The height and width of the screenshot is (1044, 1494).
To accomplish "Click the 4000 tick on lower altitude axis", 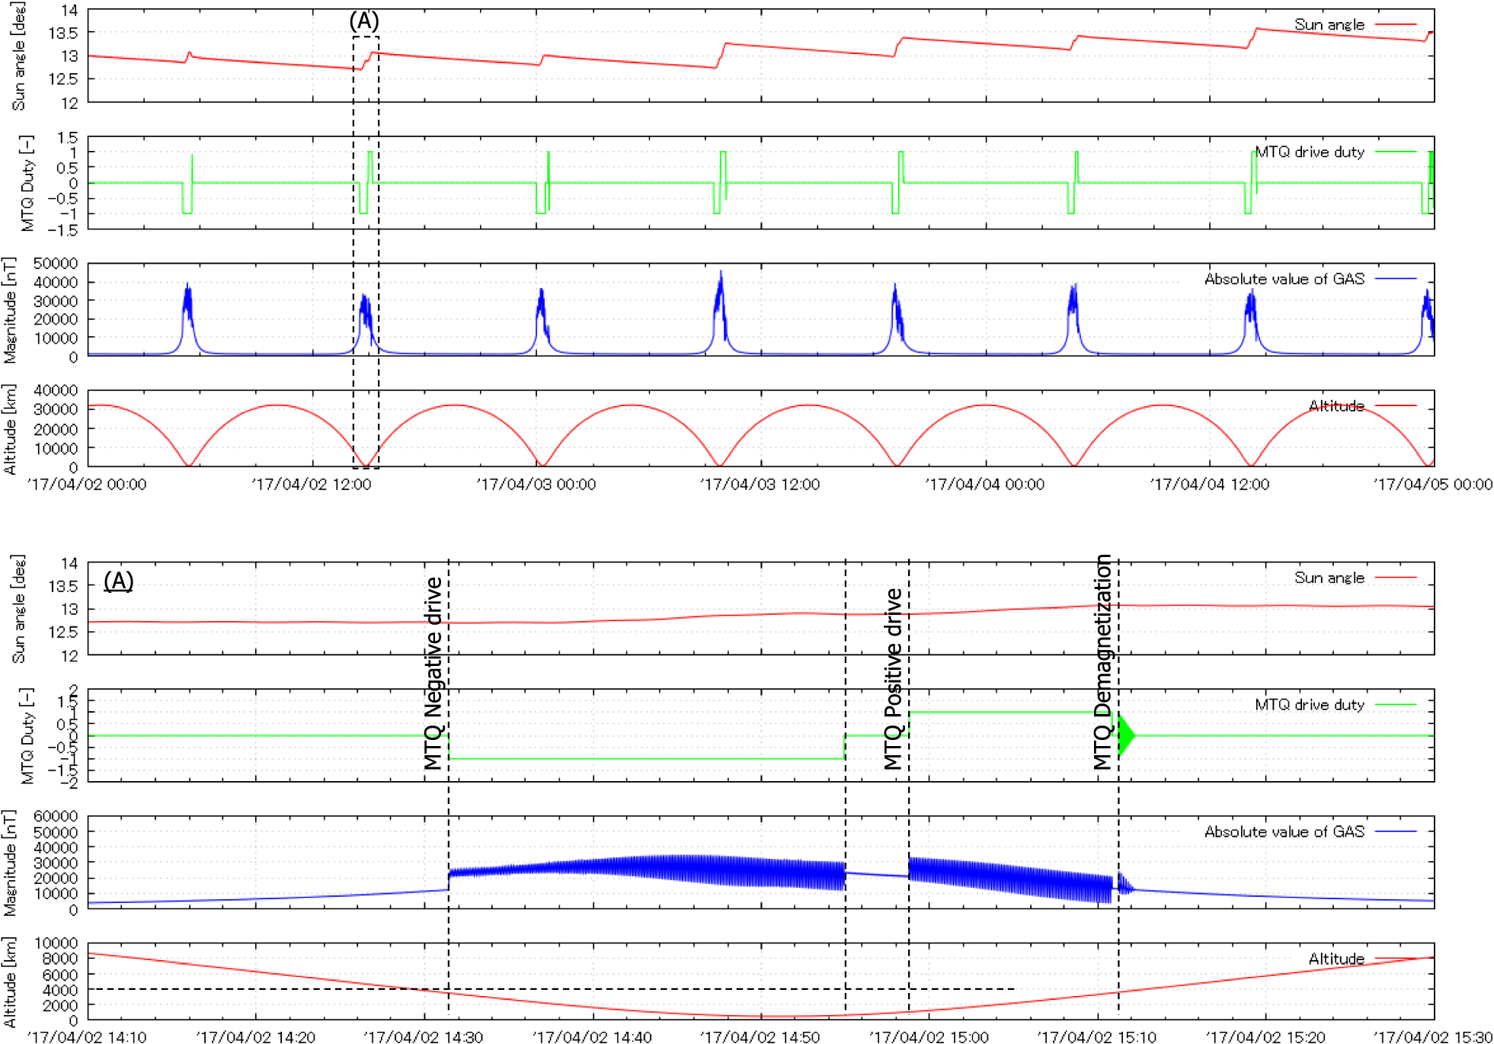I will 60,990.
